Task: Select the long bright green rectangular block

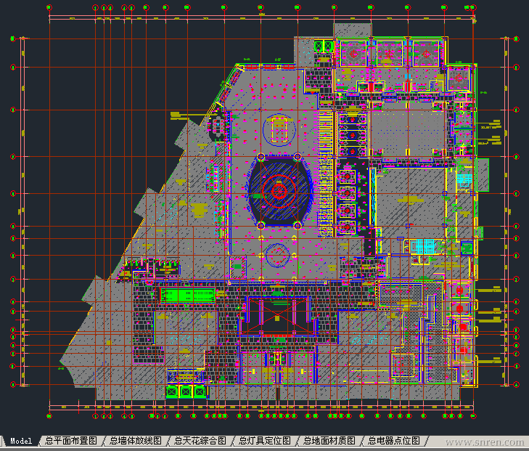Action: pyautogui.click(x=187, y=295)
